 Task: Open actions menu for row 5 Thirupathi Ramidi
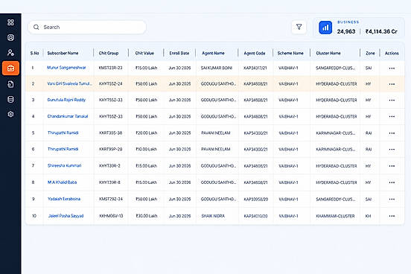click(392, 133)
